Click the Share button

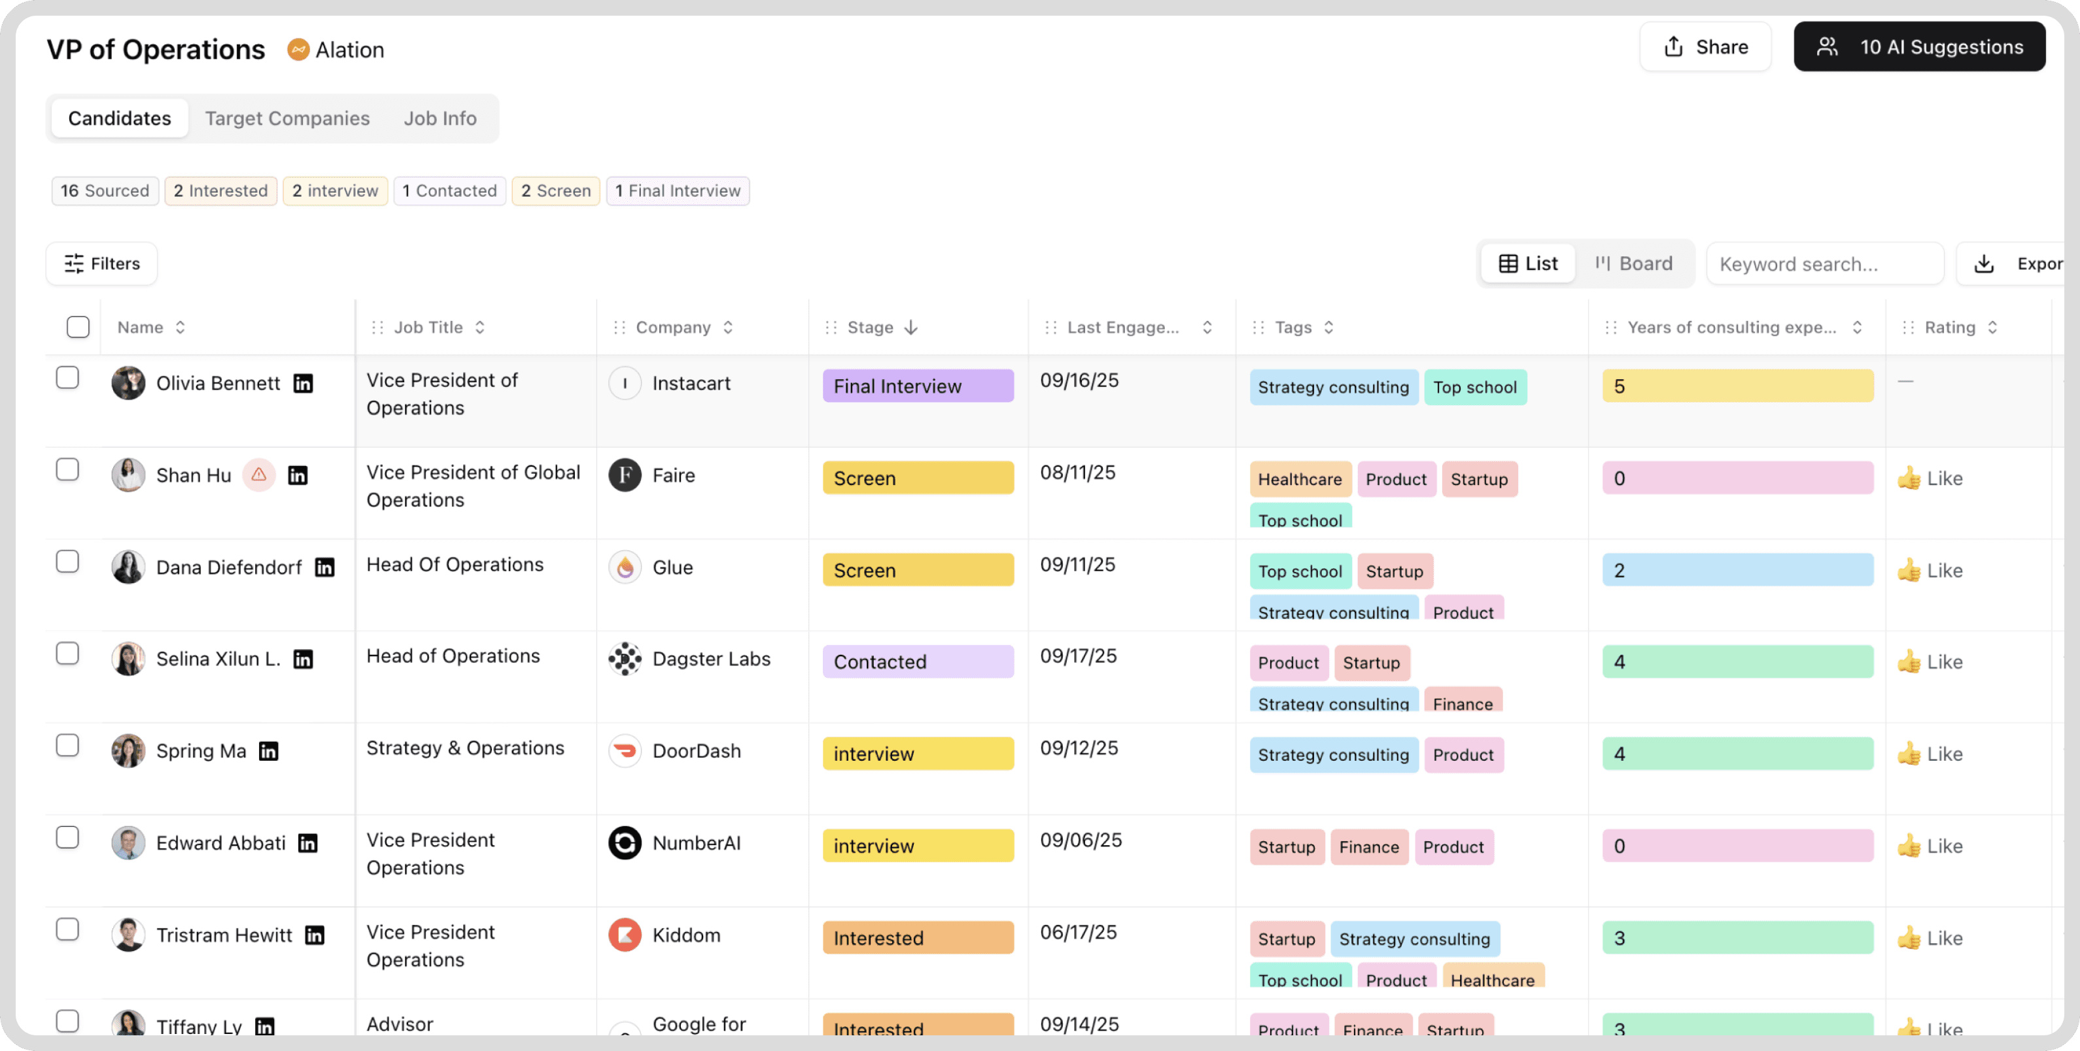[1705, 47]
